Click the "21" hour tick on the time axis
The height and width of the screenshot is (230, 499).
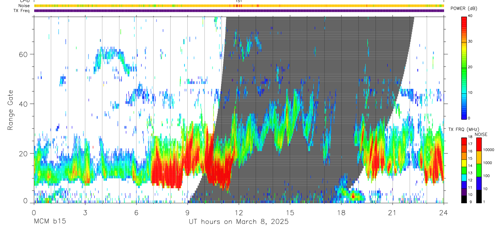[x=393, y=212]
